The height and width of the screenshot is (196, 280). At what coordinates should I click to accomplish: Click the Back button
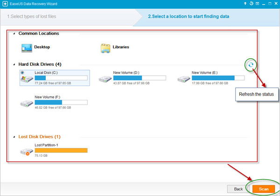tap(238, 189)
